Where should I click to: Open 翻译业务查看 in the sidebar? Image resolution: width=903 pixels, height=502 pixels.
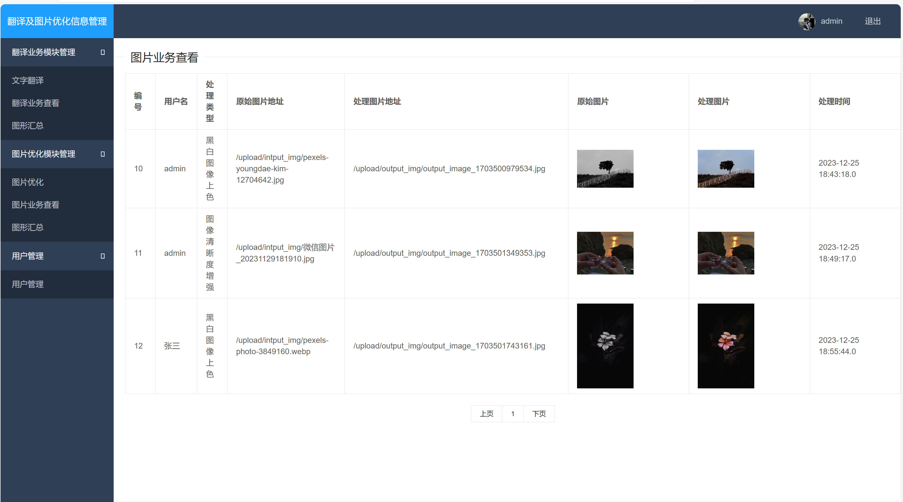35,103
